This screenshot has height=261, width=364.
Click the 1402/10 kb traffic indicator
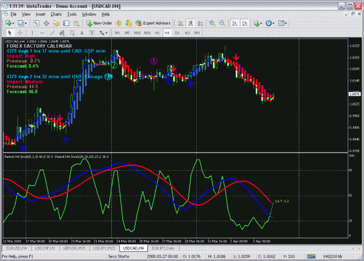tap(332, 256)
